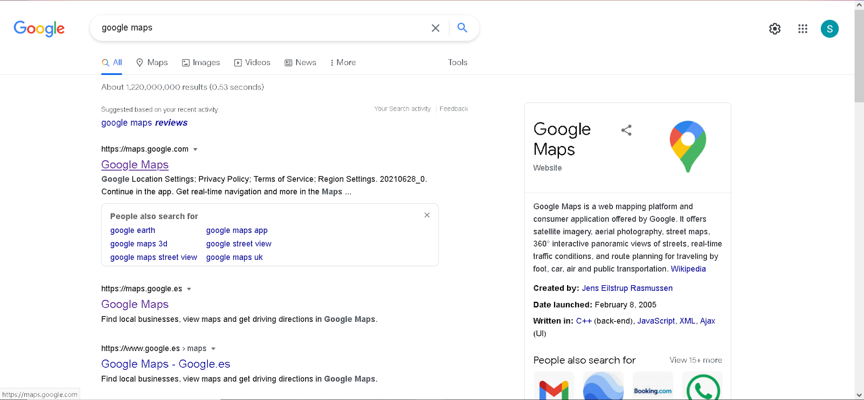Open the Gmail thumbnail in panel
The width and height of the screenshot is (864, 400).
(x=553, y=386)
